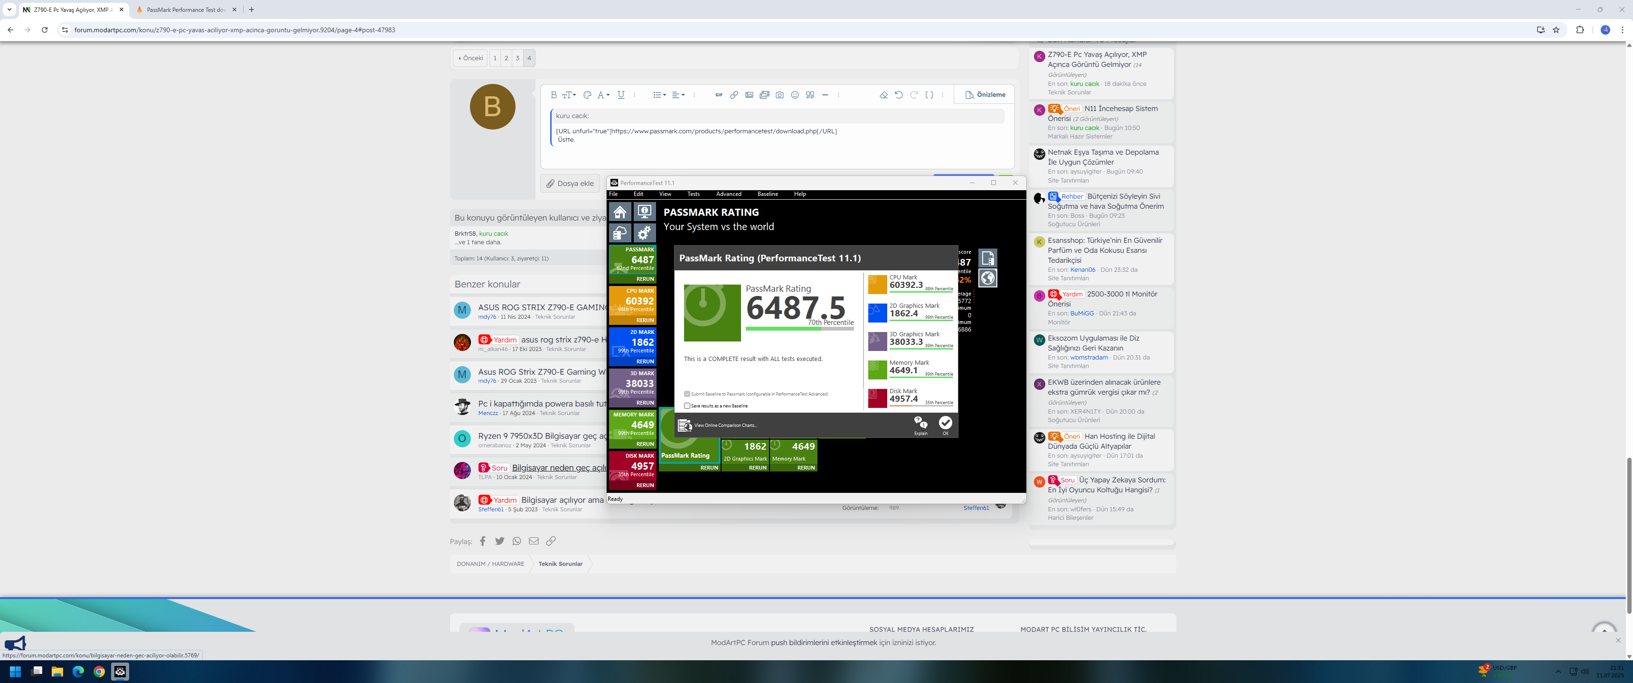The width and height of the screenshot is (1633, 683).
Task: Share topic via email envelope icon
Action: [534, 541]
